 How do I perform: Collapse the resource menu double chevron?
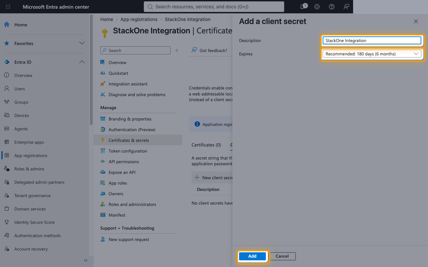177,50
